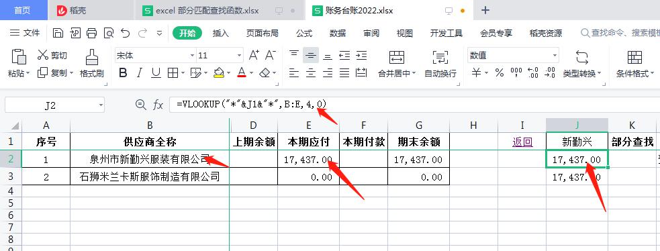Expand the 合并居中 merge dropdown
The height and width of the screenshot is (251, 660).
click(x=414, y=74)
